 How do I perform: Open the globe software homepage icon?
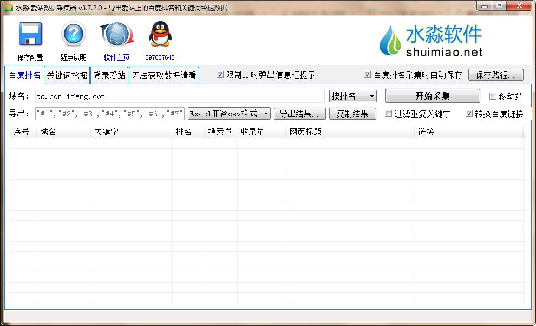pyautogui.click(x=116, y=34)
